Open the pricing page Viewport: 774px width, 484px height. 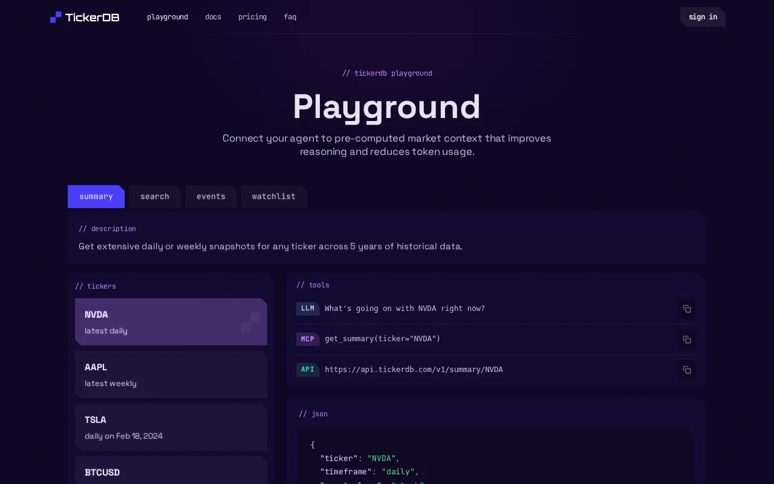252,17
